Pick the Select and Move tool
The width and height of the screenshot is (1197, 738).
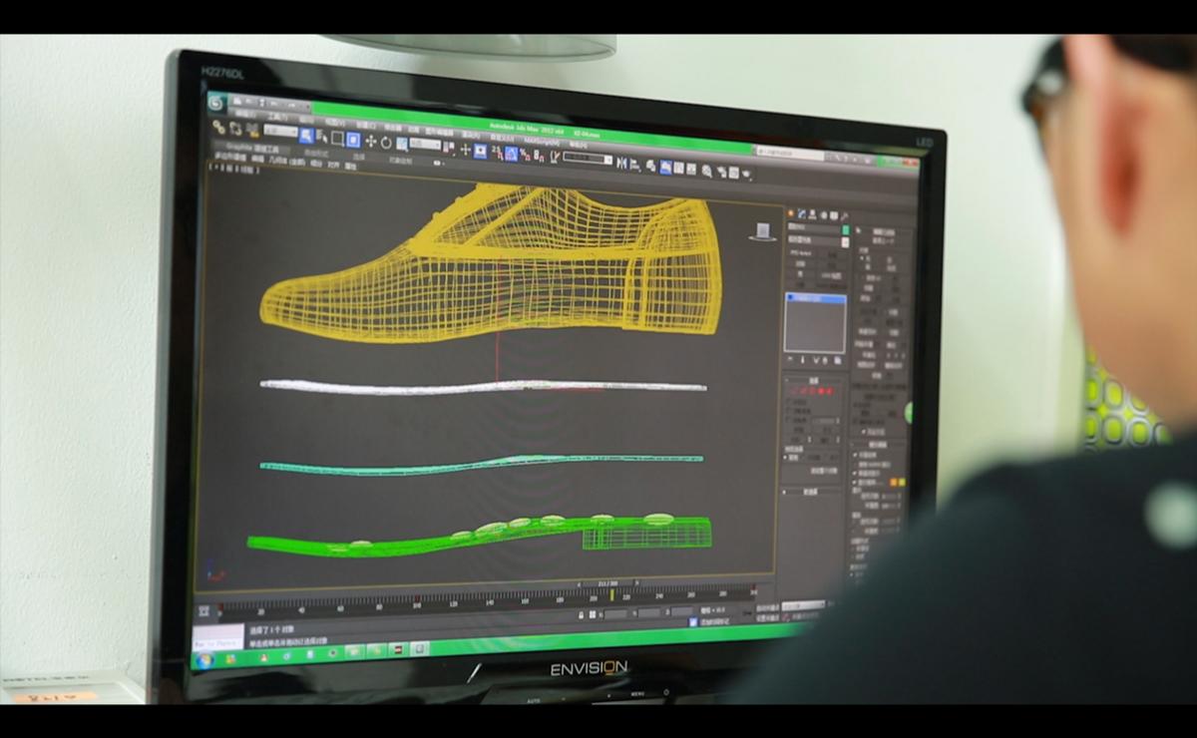[x=370, y=141]
